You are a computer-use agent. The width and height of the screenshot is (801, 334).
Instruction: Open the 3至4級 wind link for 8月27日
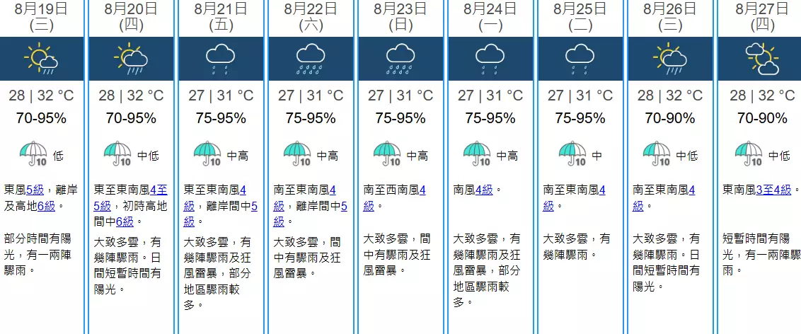[x=773, y=190]
